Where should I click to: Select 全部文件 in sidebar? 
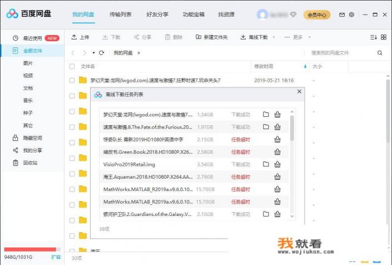click(32, 51)
